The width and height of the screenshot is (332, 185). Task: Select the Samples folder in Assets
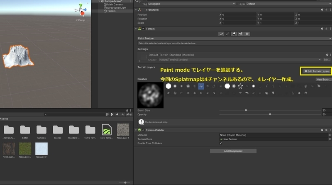pyautogui.click(x=41, y=132)
